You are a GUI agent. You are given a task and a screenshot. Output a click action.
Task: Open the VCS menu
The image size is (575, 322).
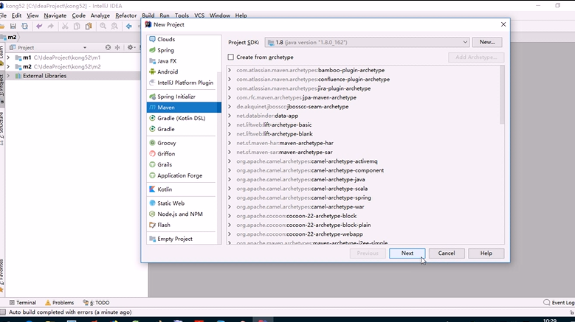point(199,15)
